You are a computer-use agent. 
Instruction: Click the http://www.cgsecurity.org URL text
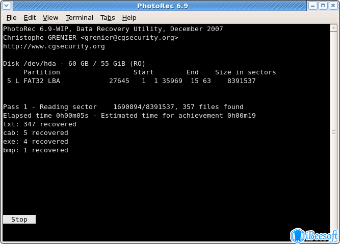[x=54, y=46]
